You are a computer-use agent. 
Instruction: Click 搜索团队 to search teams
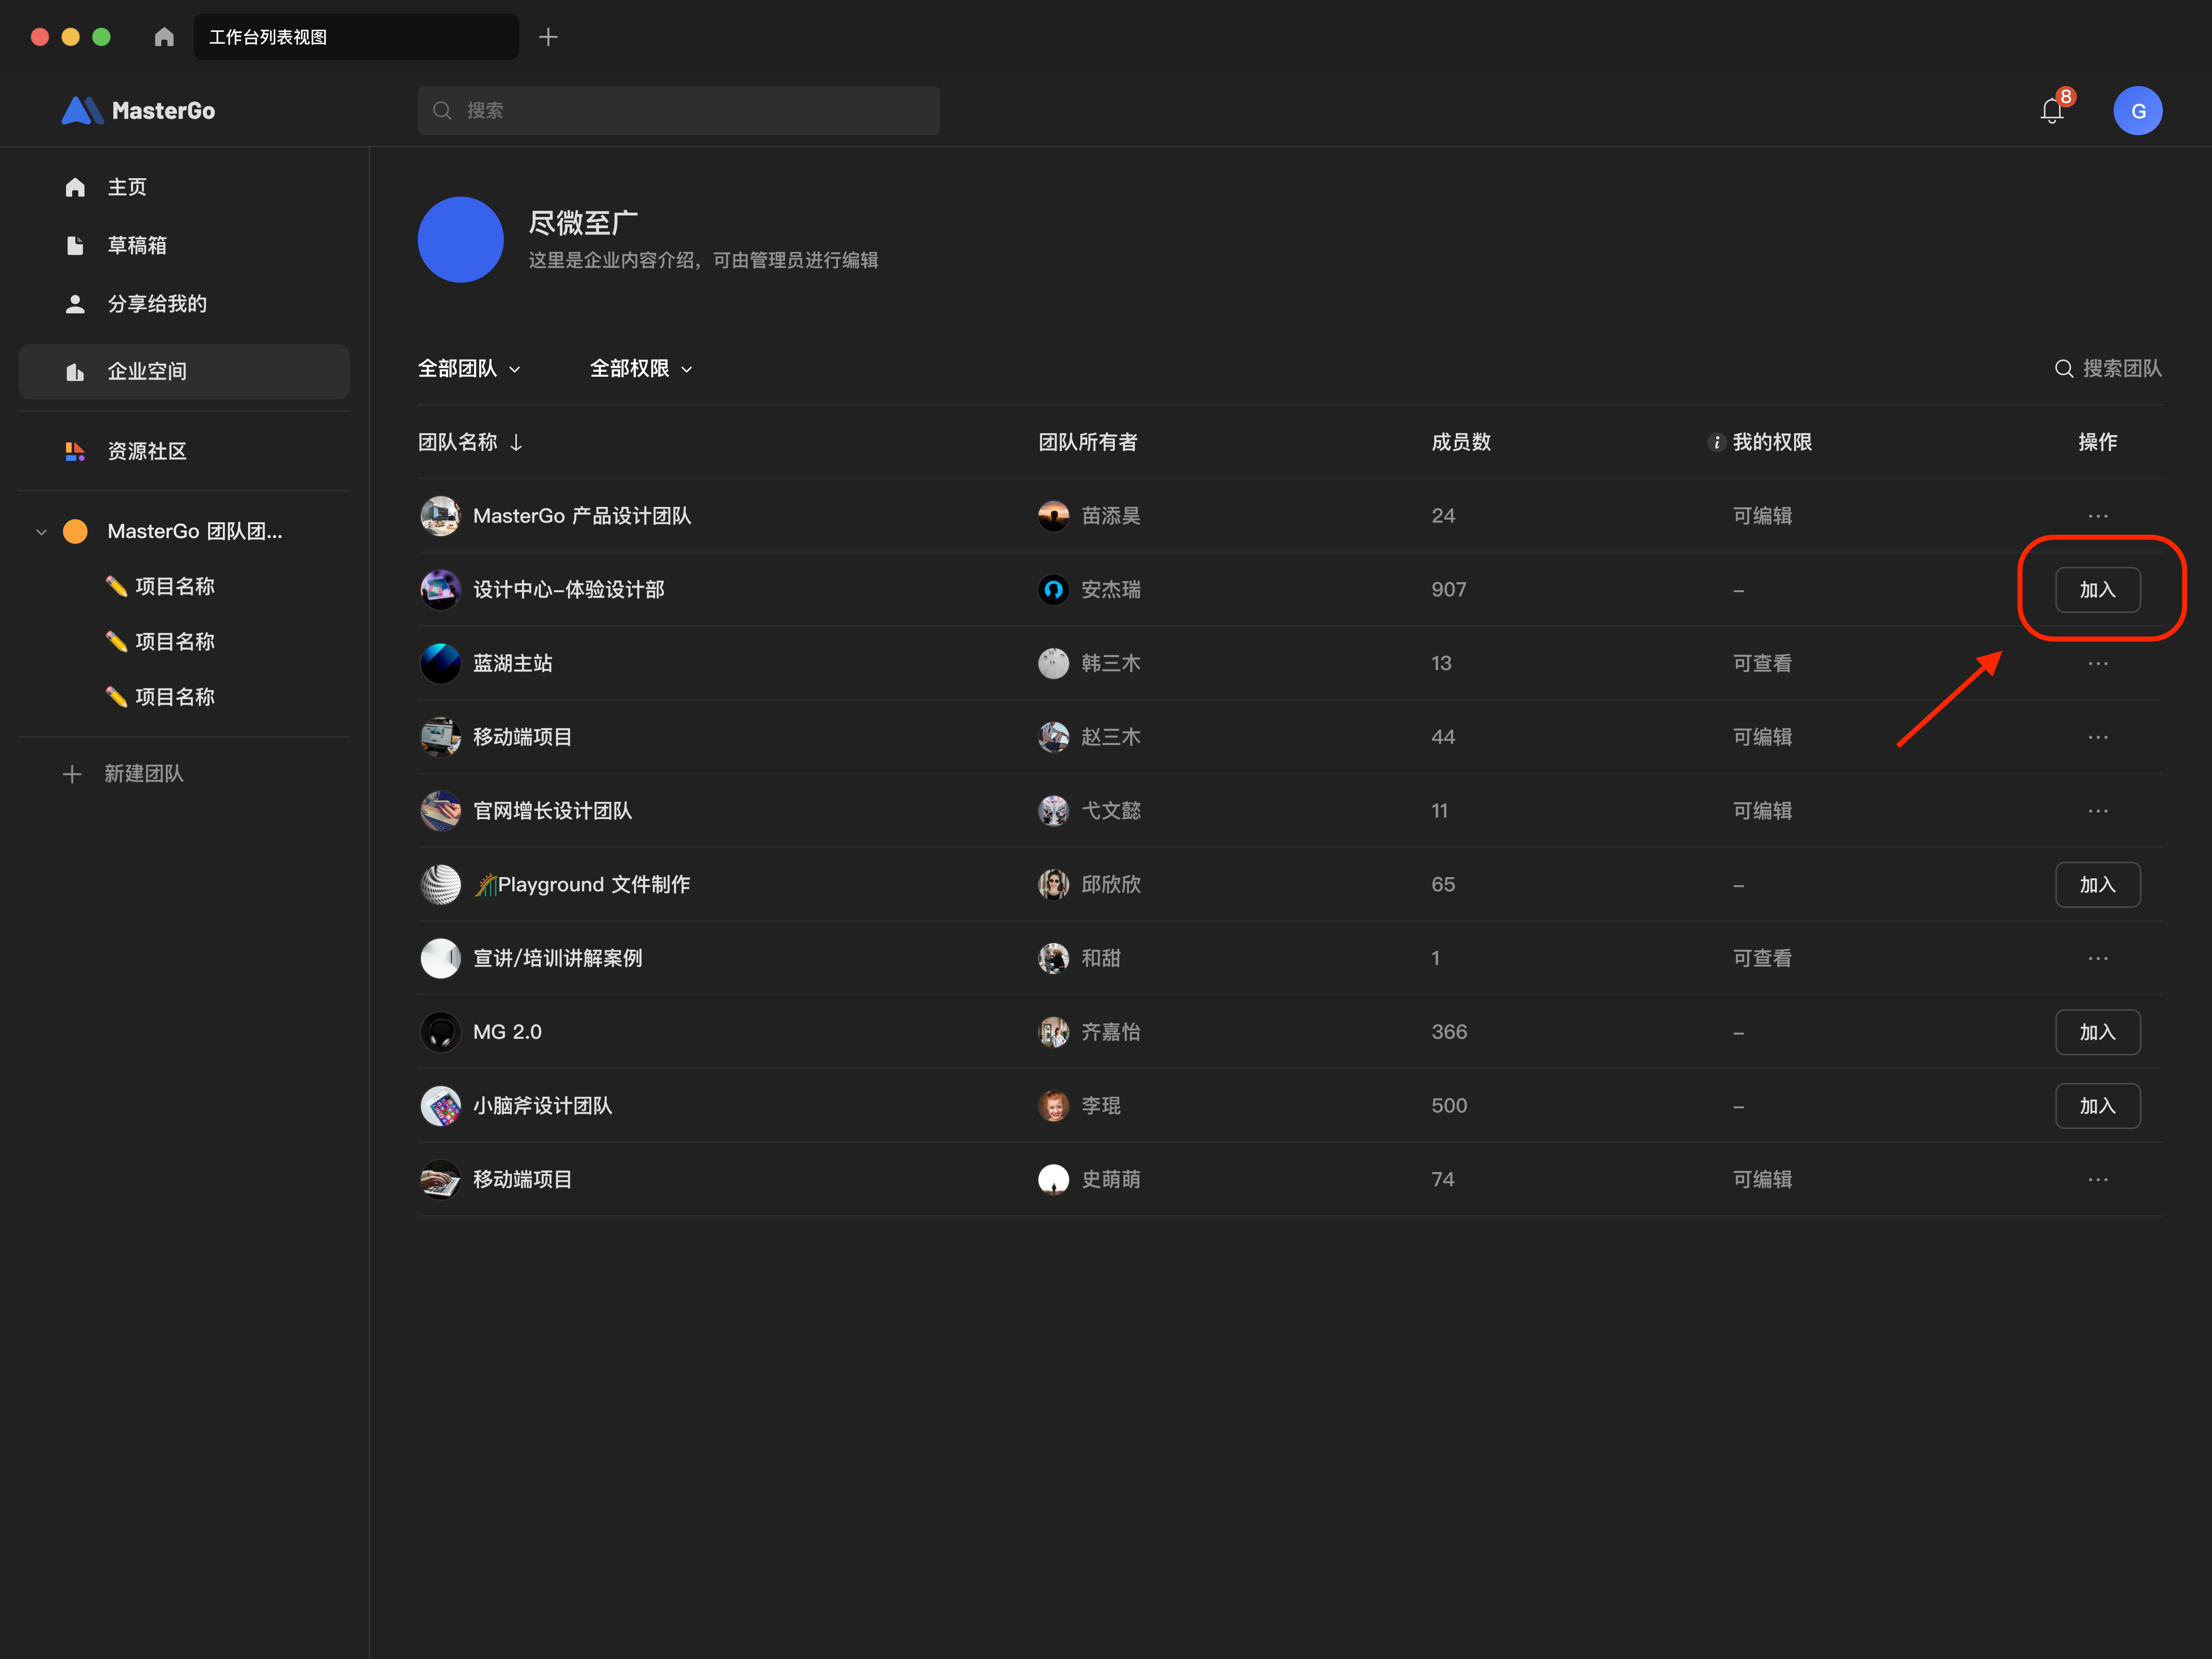[x=2108, y=369]
